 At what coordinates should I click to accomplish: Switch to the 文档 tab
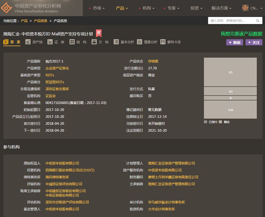100,42
